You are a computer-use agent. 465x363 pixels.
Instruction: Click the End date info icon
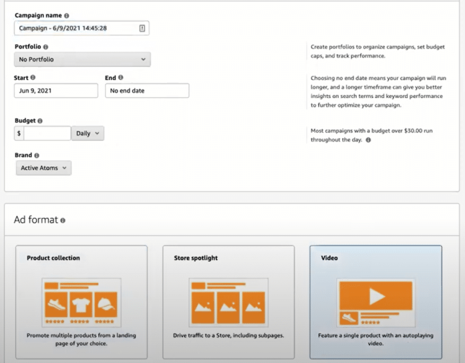point(120,78)
